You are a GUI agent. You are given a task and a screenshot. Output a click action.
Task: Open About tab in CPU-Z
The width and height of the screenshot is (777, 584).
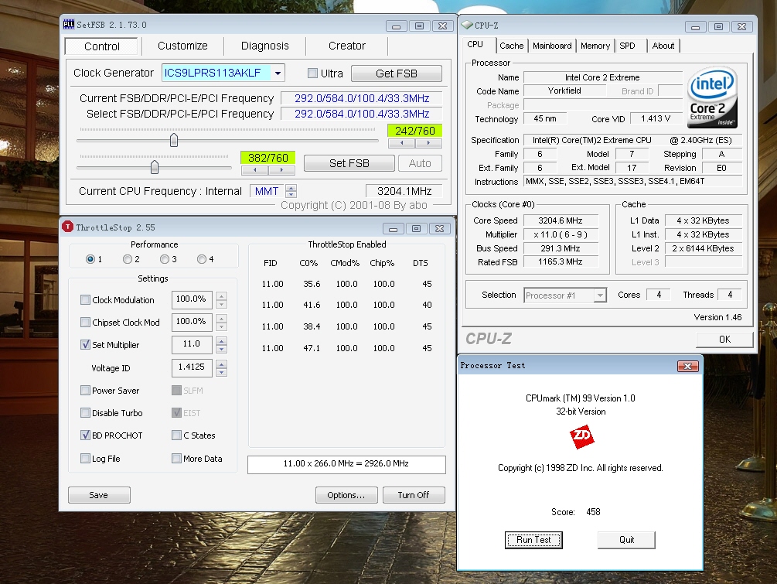[x=663, y=46]
